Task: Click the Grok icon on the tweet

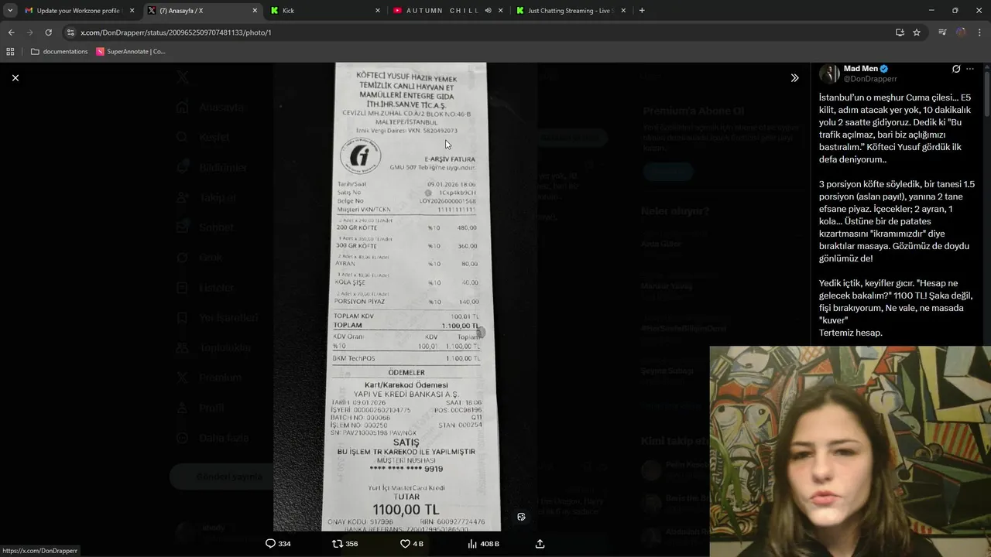Action: point(956,69)
